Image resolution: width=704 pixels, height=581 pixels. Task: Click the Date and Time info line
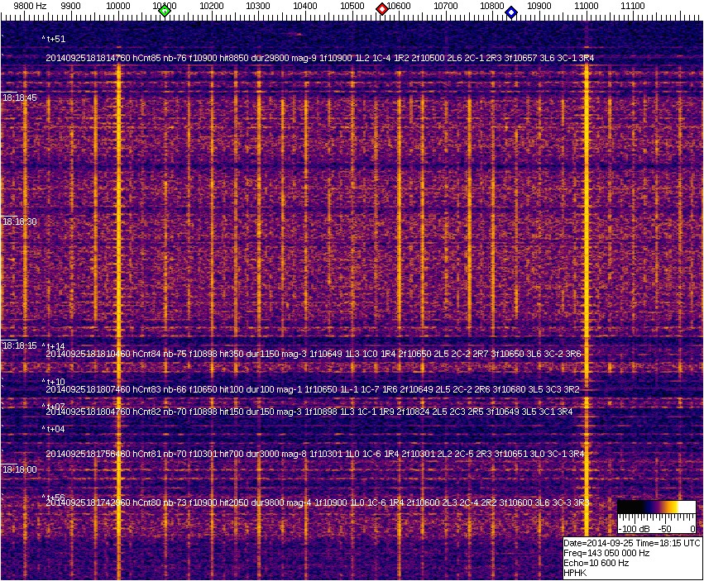coord(632,543)
